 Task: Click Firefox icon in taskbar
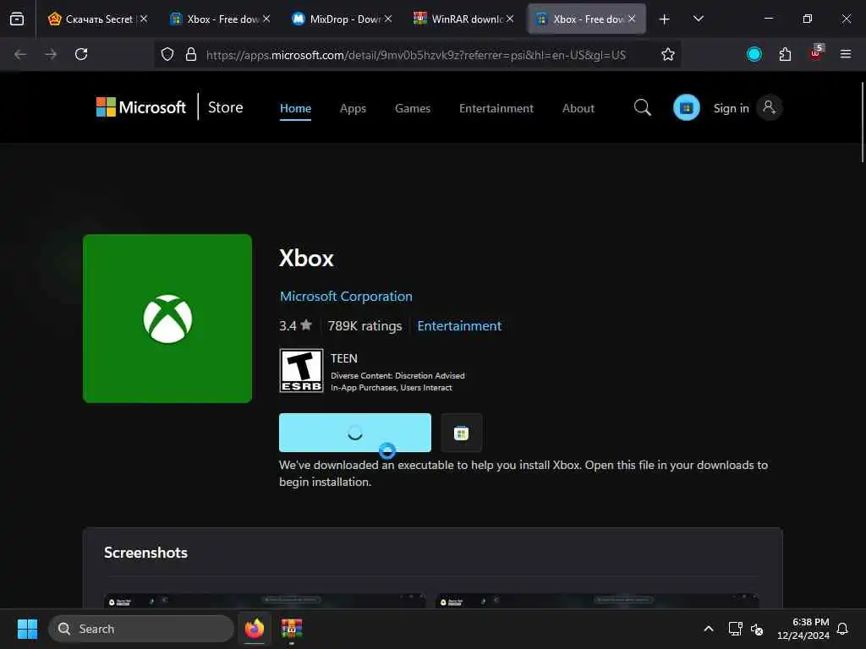click(x=255, y=629)
